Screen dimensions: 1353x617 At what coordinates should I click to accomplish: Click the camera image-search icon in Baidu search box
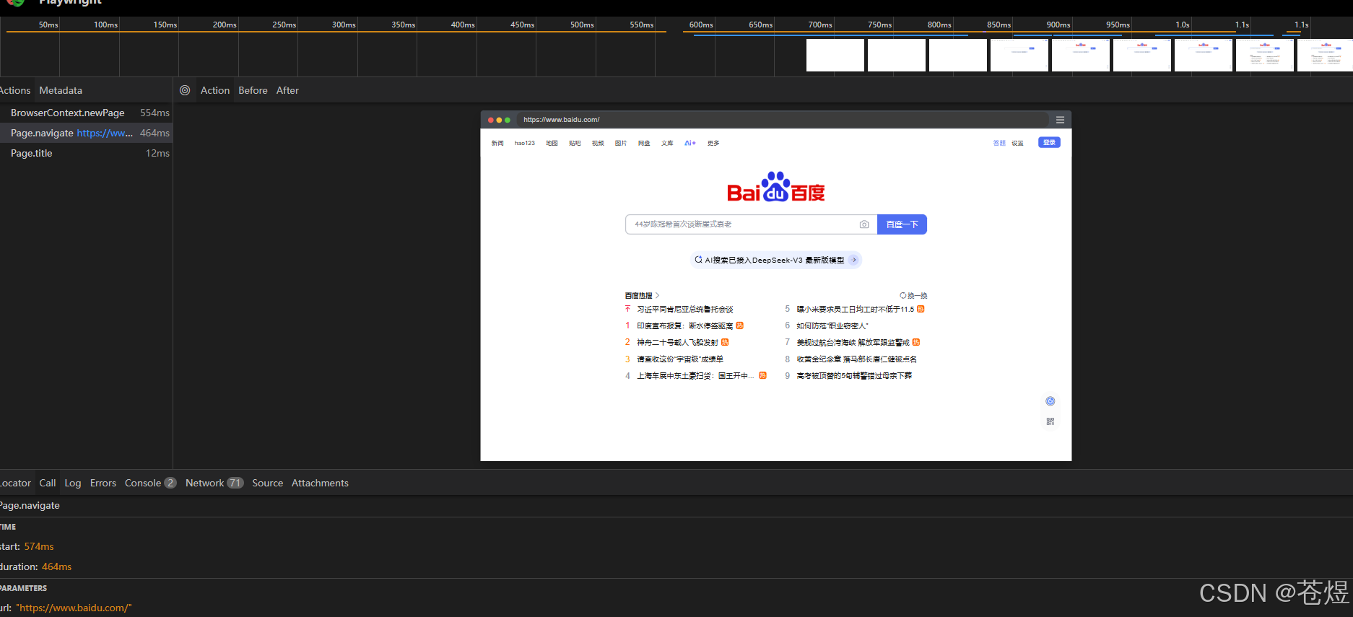(864, 224)
